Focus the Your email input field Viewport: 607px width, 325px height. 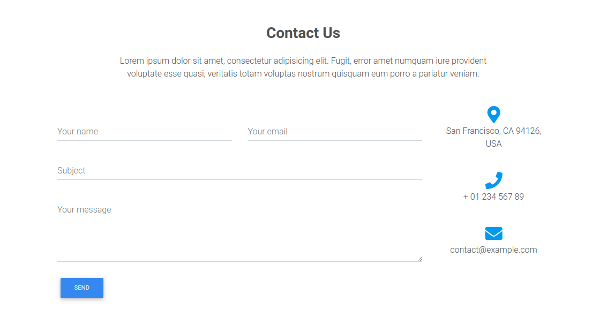point(335,131)
